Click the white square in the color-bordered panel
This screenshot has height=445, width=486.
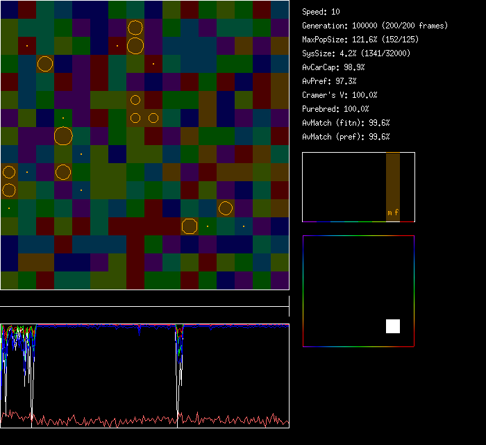[393, 326]
